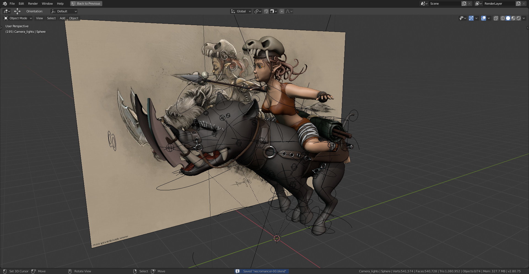This screenshot has height=274, width=529.
Task: Open the Orientation Default dropdown
Action: [x=64, y=11]
